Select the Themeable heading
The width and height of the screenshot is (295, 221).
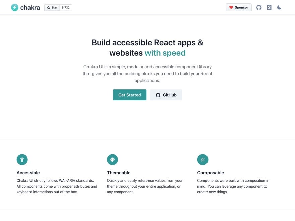[x=119, y=173]
